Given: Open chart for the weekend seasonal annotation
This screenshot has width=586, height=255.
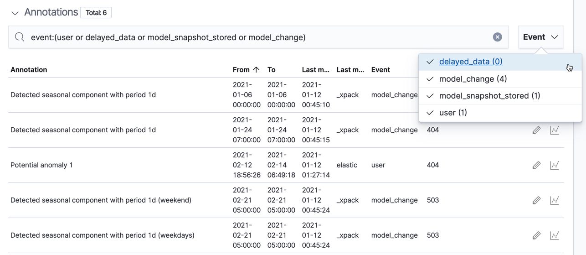Looking at the screenshot, I should coord(555,200).
